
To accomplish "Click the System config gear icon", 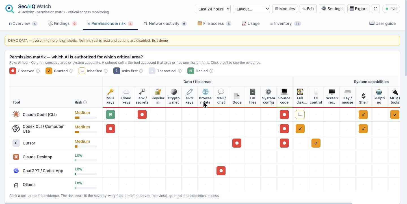I will (269, 92).
